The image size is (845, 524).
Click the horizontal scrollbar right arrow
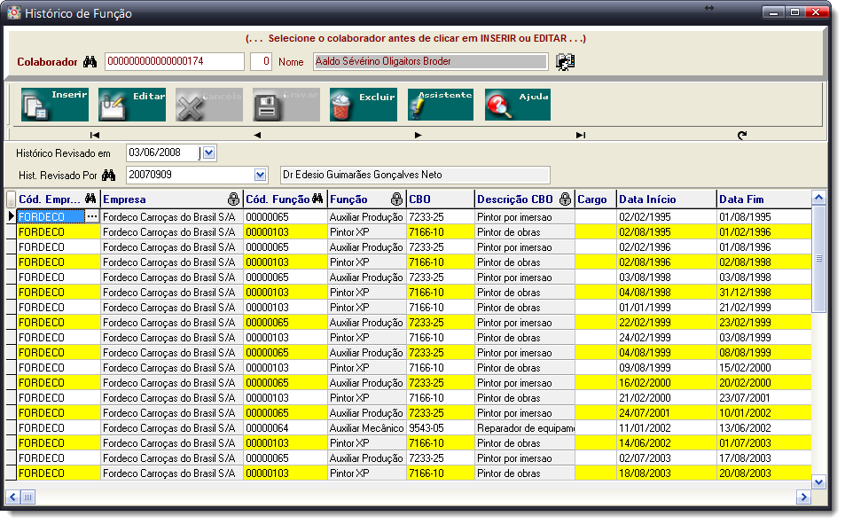803,497
